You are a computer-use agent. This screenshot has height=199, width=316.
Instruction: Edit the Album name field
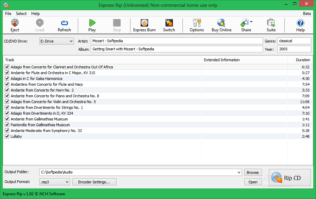click(x=177, y=49)
